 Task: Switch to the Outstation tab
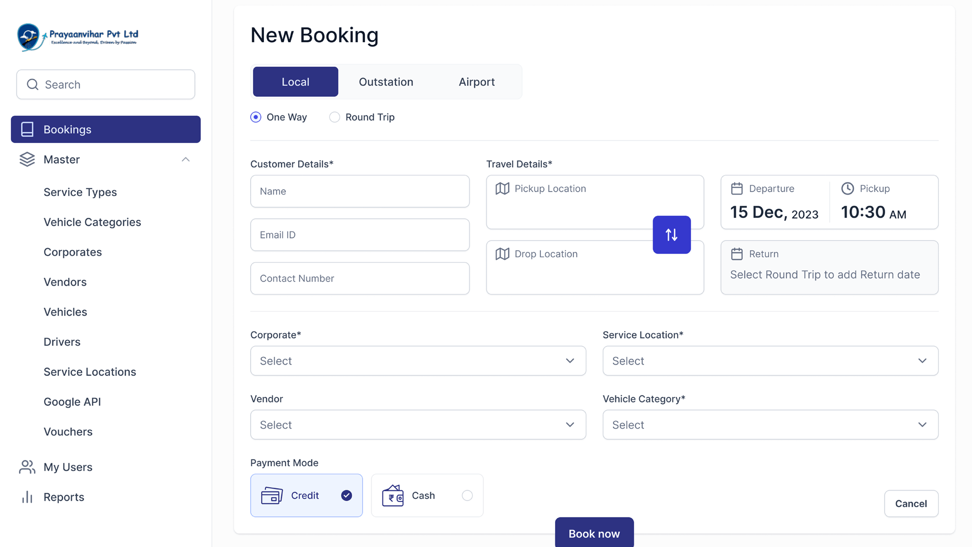pos(386,81)
